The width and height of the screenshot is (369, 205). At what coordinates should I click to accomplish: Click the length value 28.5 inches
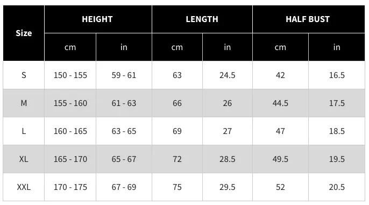point(228,159)
